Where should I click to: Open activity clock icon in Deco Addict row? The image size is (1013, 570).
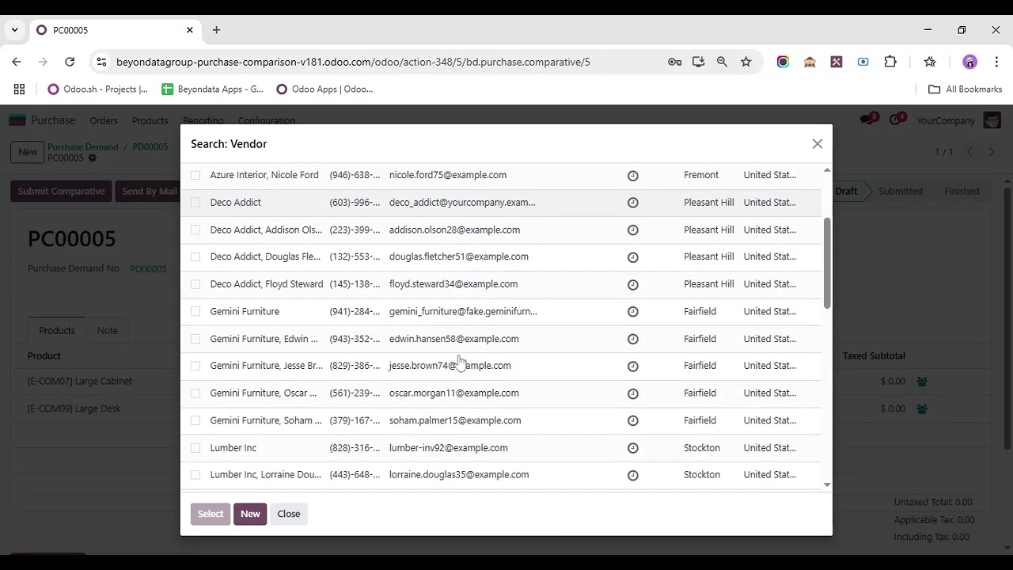pos(633,203)
